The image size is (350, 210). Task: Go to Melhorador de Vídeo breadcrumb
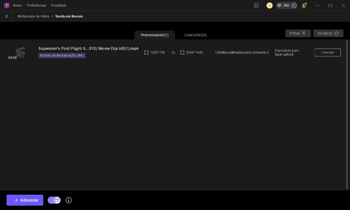[x=33, y=16]
